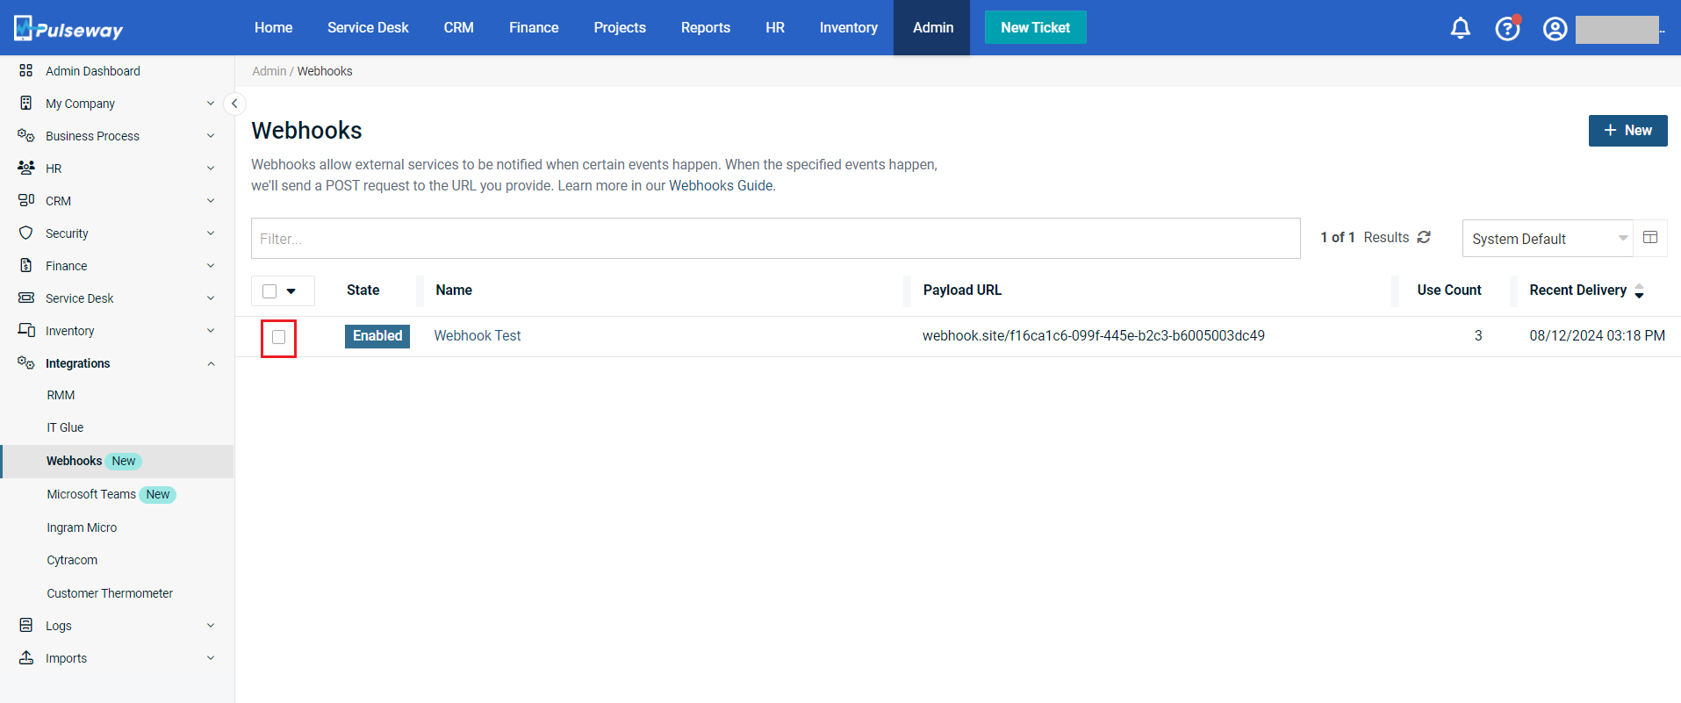1681x703 pixels.
Task: Open bulk selection dropdown caret
Action: point(291,291)
